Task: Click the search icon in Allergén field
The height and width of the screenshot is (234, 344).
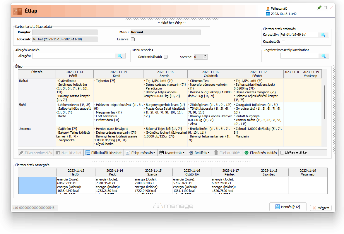Action: [120, 56]
